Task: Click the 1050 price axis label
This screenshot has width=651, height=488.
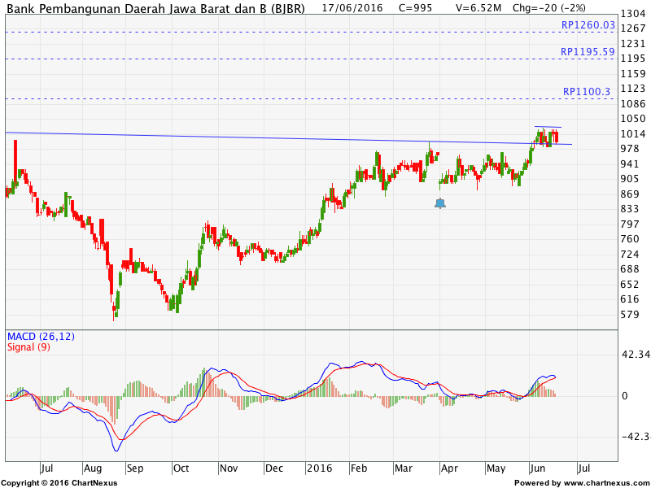Action: [633, 119]
